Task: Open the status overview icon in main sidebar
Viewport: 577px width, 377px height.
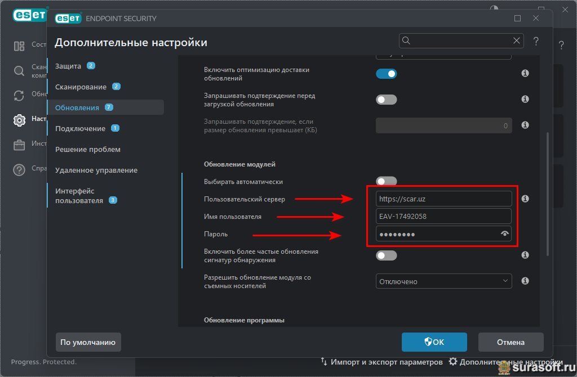Action: pos(19,46)
